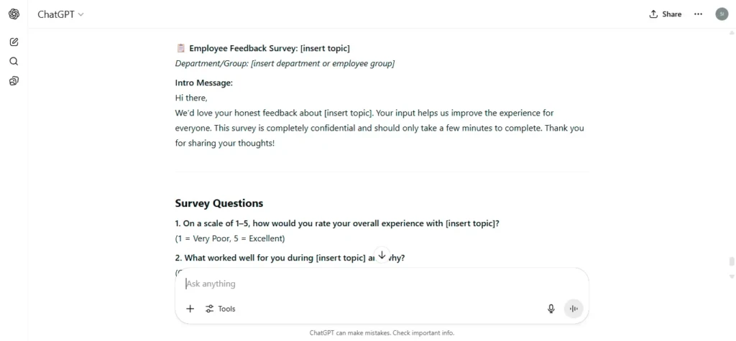Open the library images icon in the sidebar
The width and height of the screenshot is (736, 341).
coord(14,81)
